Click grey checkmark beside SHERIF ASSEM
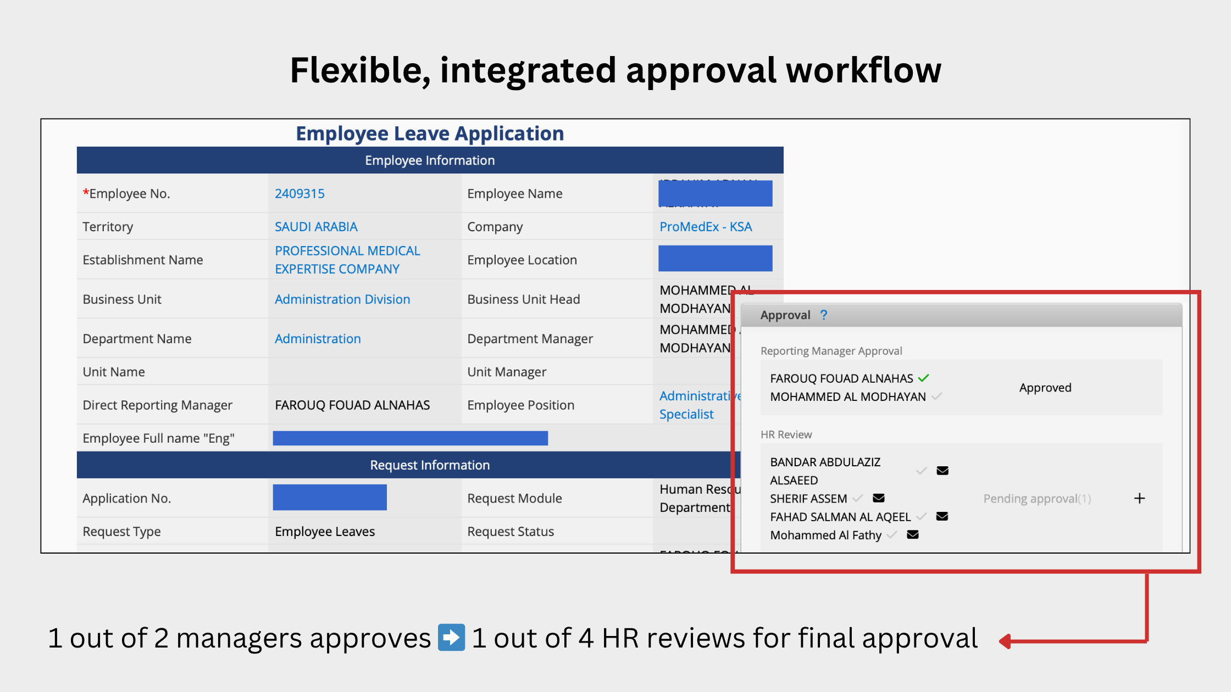Viewport: 1231px width, 692px height. pos(857,498)
